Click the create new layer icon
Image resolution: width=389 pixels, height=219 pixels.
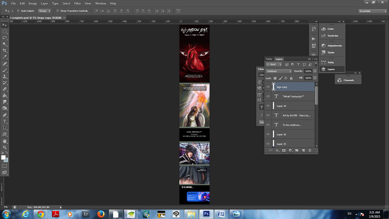click(303, 150)
